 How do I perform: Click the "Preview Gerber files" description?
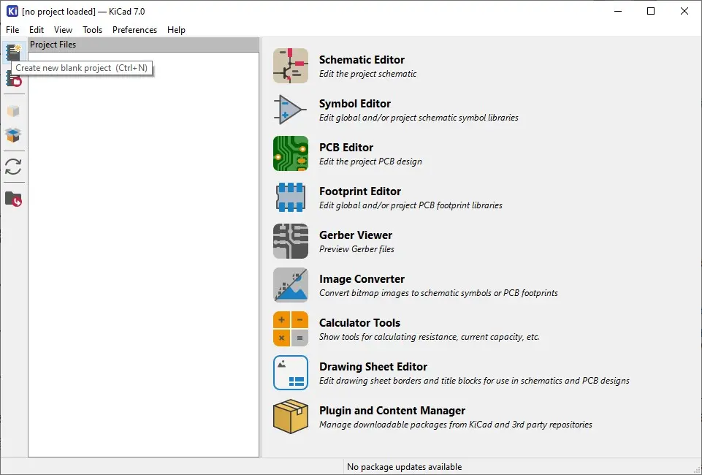point(356,249)
